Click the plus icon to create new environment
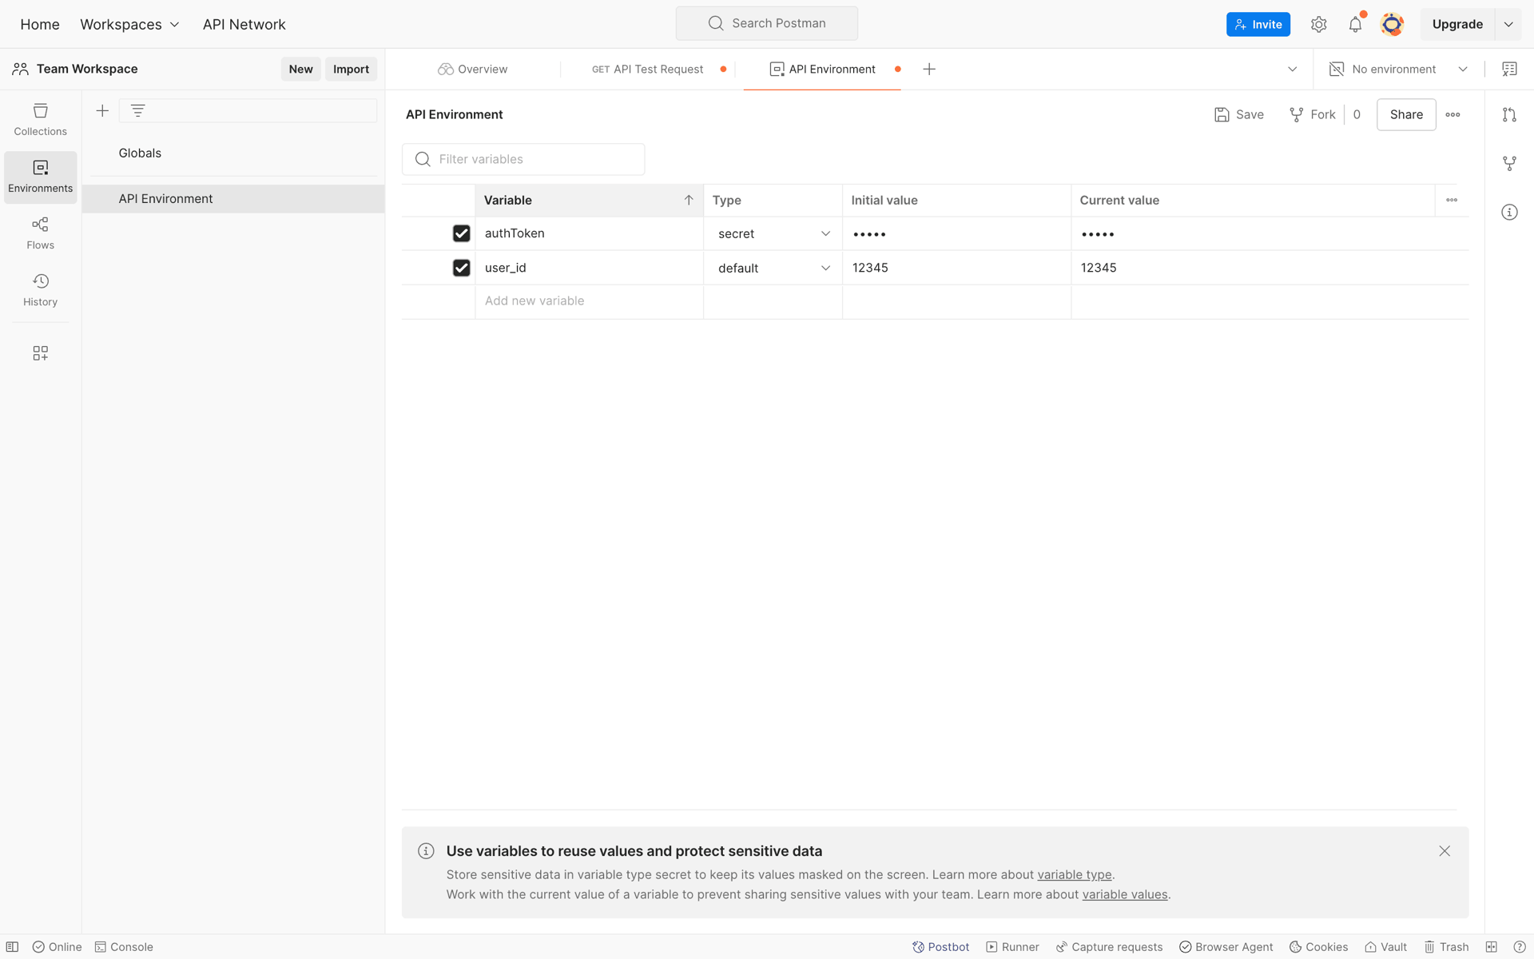This screenshot has height=959, width=1534. (x=102, y=111)
